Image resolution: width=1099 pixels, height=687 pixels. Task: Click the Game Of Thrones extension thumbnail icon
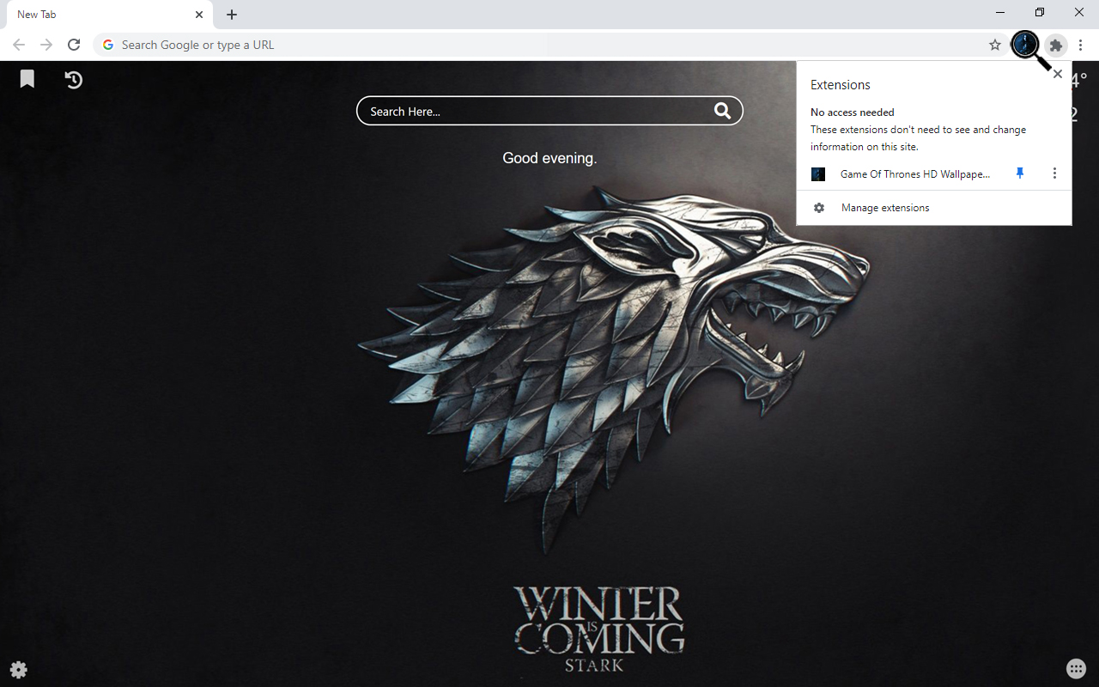[x=818, y=174]
